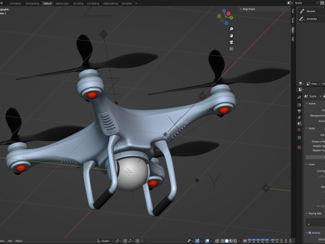325x244 pixels.
Task: Open the Tool sidebar tab
Action: [292, 11]
